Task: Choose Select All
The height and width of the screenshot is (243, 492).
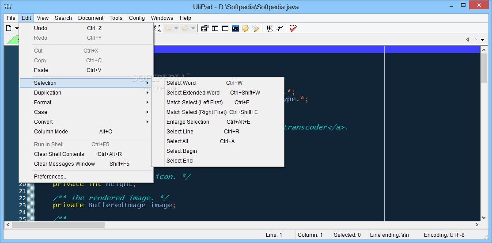Action: click(218, 141)
